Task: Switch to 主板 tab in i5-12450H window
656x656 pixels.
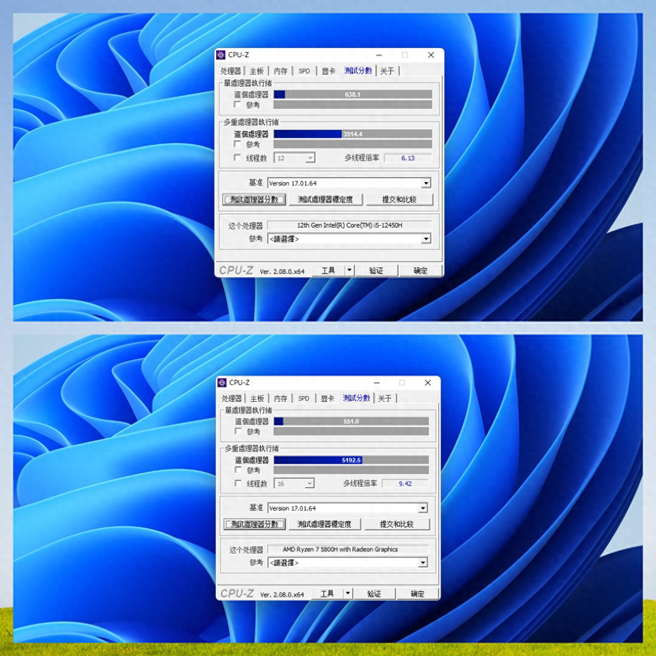Action: 257,71
